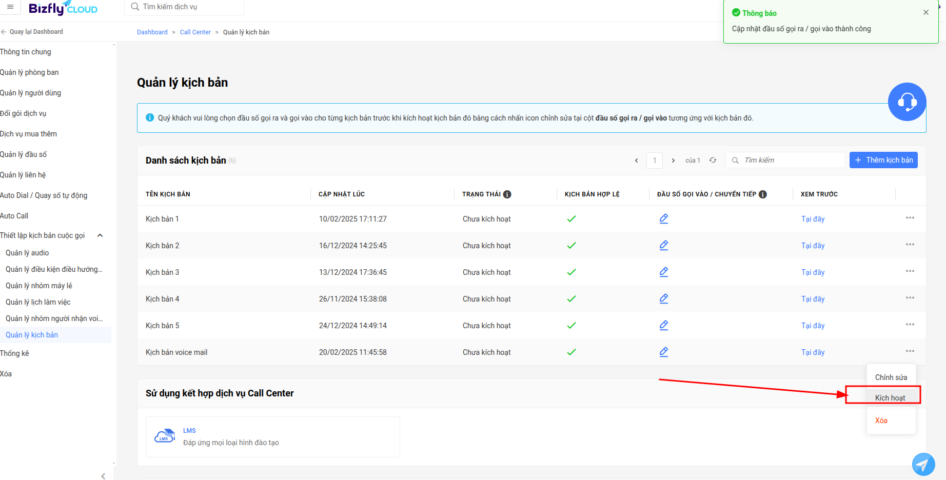Open the hamburger menu icon

10,7
